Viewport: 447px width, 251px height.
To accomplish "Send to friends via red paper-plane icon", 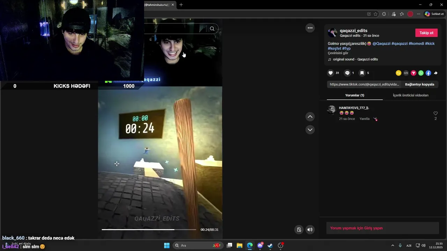I will 413,73.
